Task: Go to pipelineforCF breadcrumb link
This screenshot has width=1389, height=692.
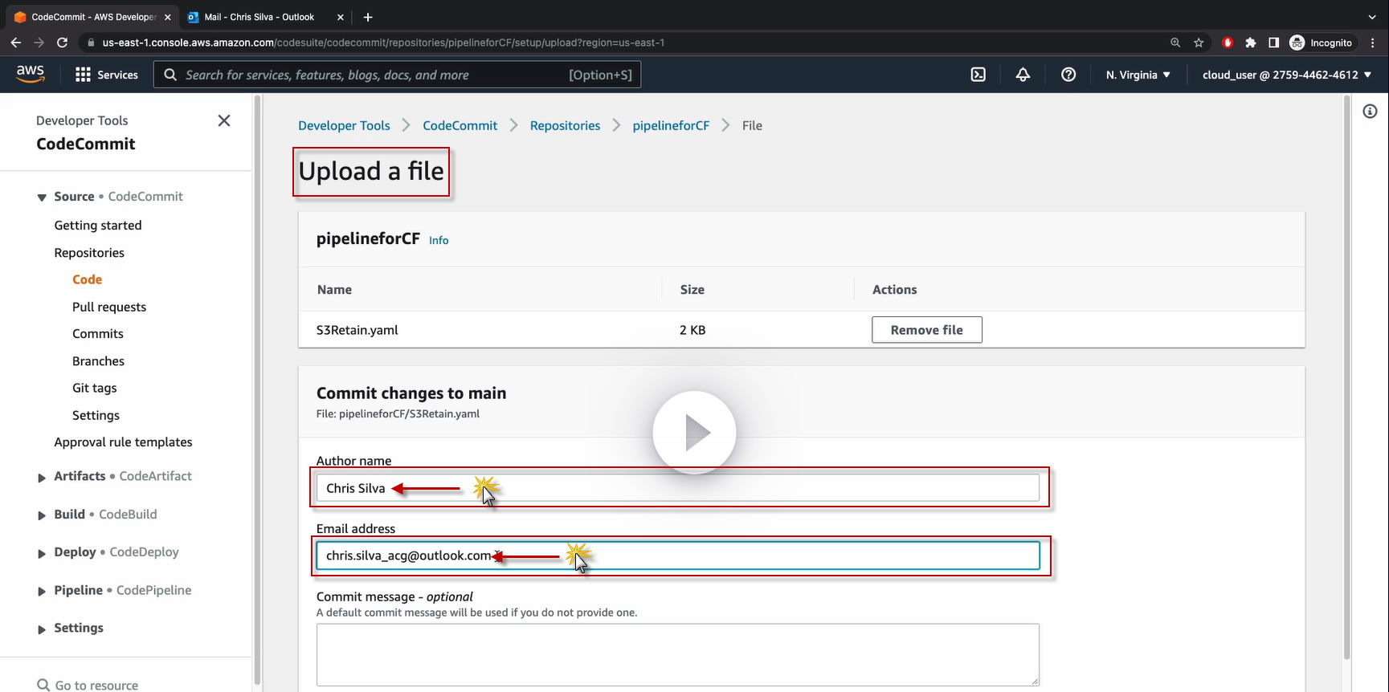Action: click(671, 125)
